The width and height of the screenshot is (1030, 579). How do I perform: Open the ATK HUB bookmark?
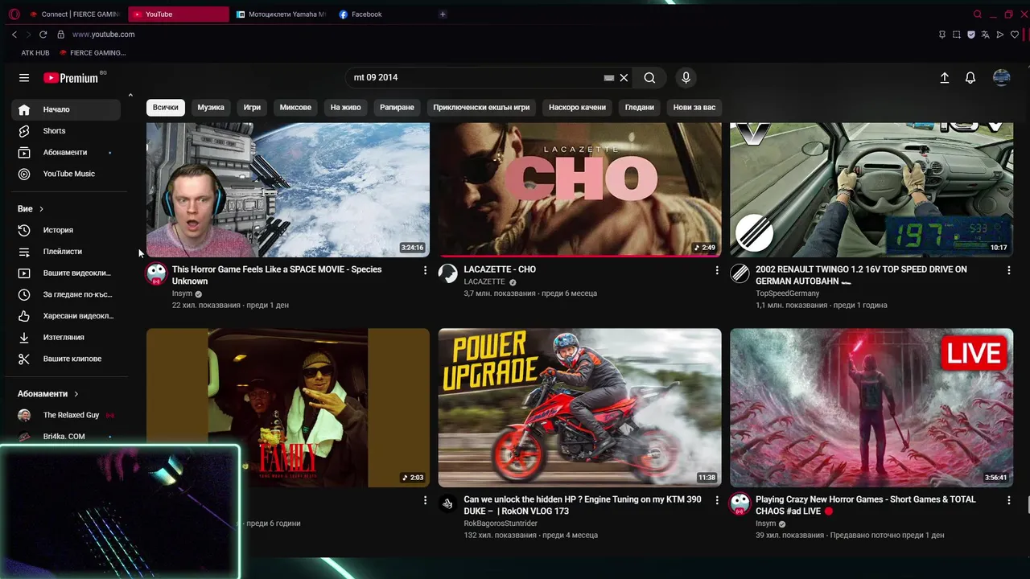35,53
